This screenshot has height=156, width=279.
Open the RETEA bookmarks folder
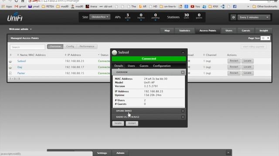pos(48,6)
